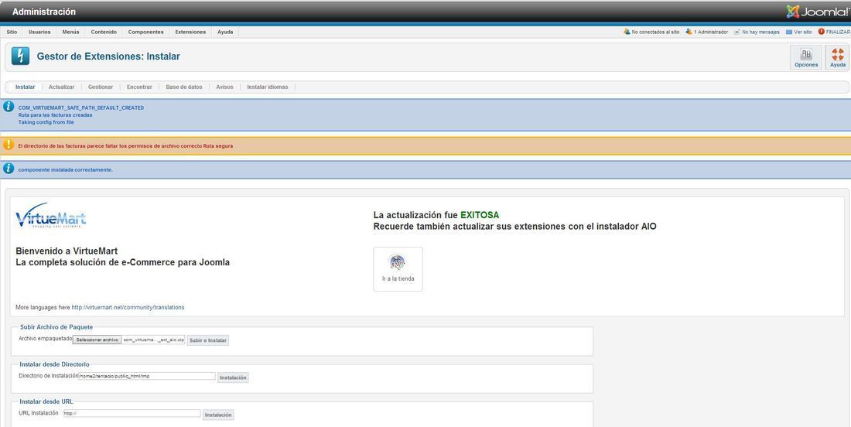Open the Menús menu
851x427 pixels.
[x=70, y=32]
